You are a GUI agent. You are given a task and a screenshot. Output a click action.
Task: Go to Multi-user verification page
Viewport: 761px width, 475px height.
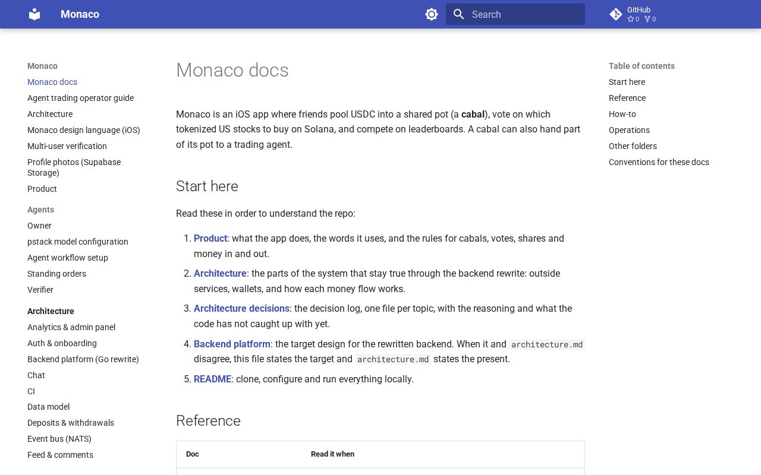(67, 146)
